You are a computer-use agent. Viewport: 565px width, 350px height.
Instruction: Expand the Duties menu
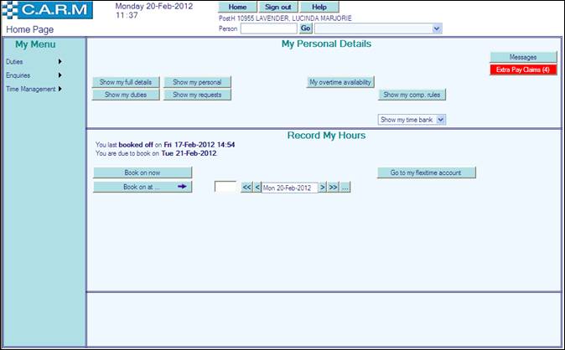34,62
